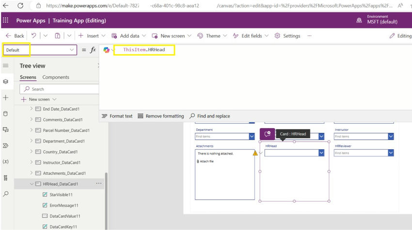Open the Power Apps waffle app launcher
Screen dimensions: 412x230
pos(5,20)
